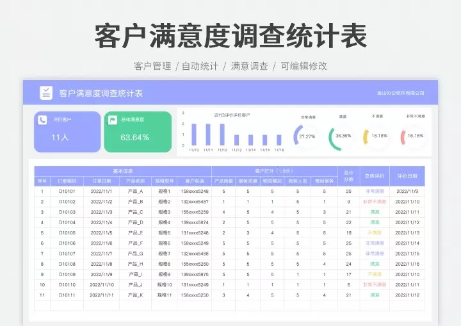The width and height of the screenshot is (461, 326).
Task: Select order code cell D10107
Action: coord(67,254)
